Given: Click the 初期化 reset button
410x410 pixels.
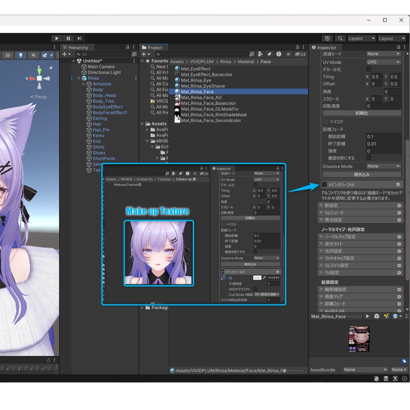Looking at the screenshot, I should coord(362,113).
